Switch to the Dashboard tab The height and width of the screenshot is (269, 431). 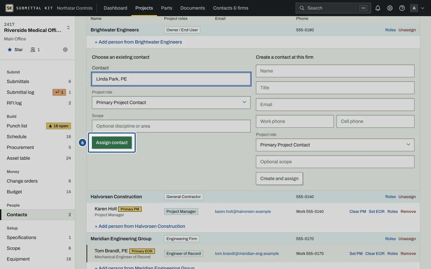(x=115, y=8)
